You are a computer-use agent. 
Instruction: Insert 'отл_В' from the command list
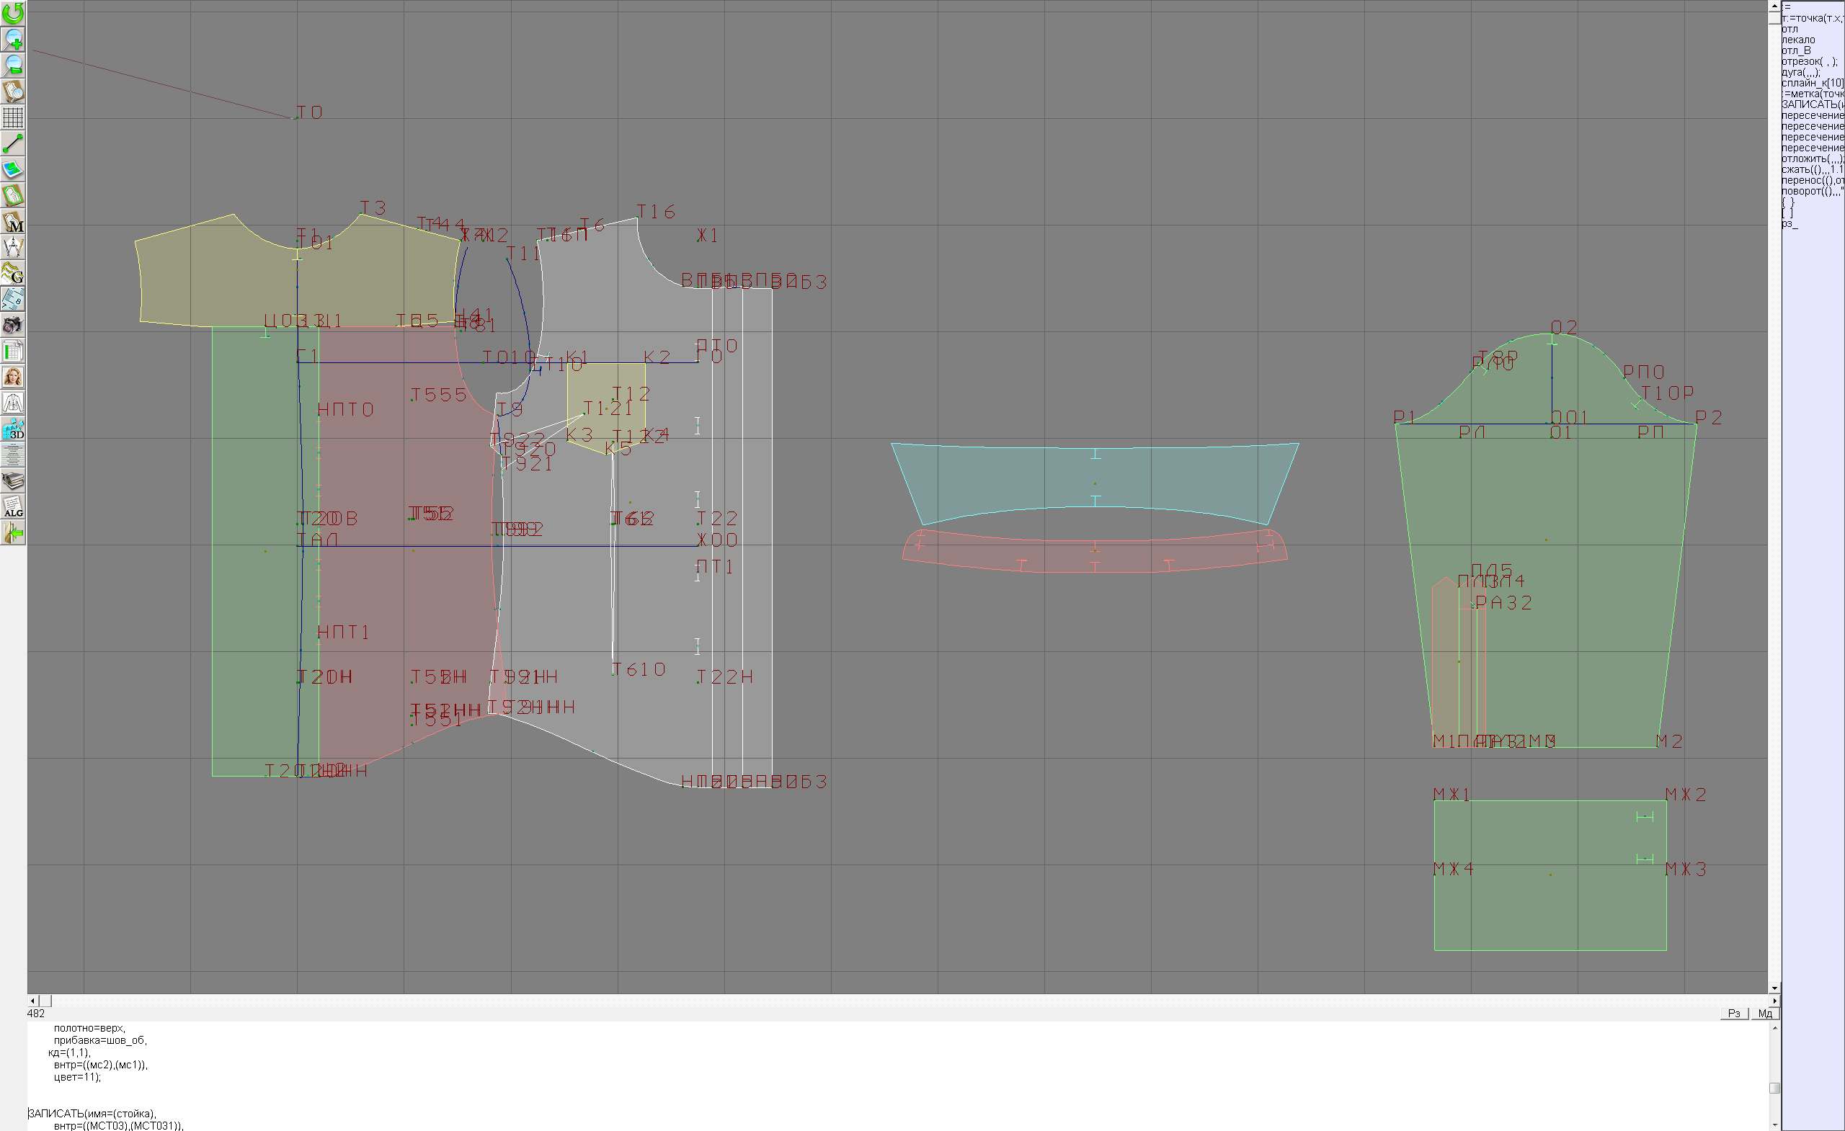point(1796,51)
